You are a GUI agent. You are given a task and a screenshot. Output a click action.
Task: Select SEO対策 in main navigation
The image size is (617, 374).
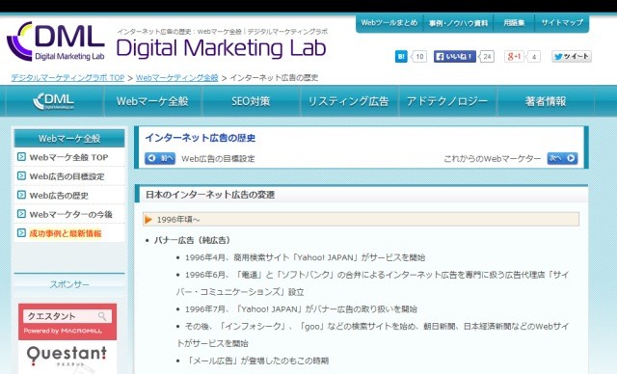[251, 101]
